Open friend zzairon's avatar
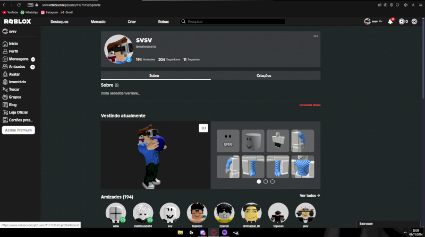The width and height of the screenshot is (425, 237). pos(224,213)
